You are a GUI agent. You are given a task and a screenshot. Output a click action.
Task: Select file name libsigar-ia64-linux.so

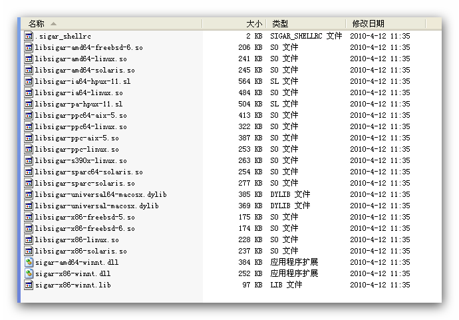[78, 93]
